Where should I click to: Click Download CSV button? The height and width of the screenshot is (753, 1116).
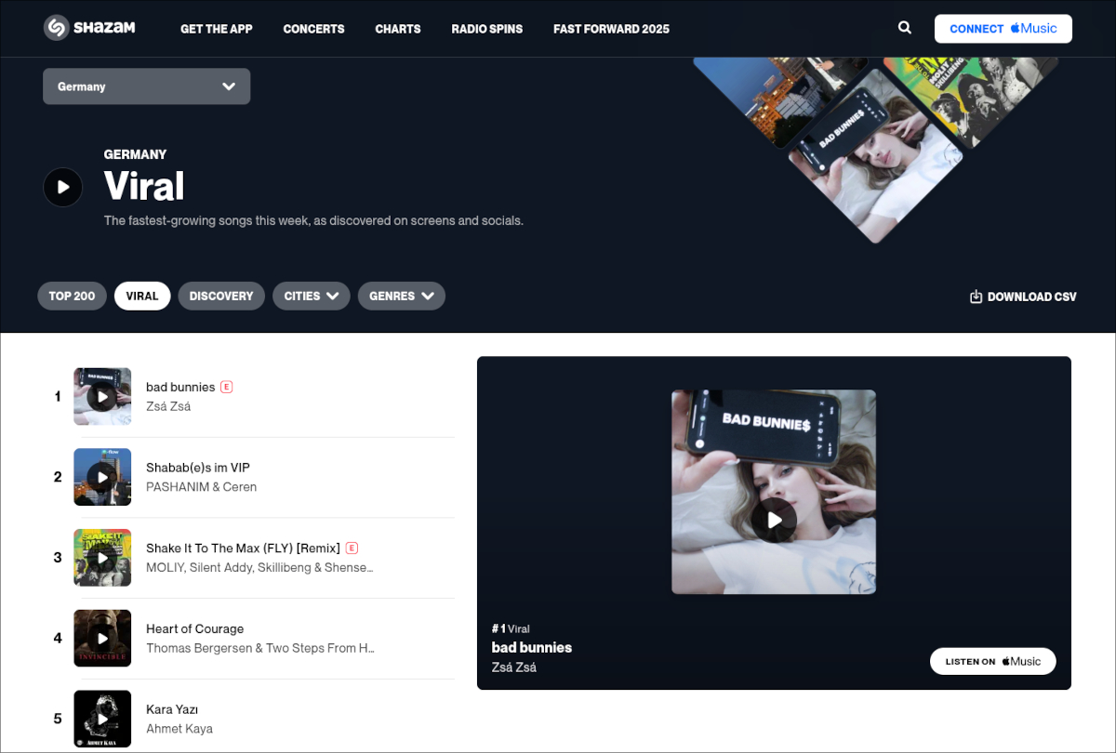pyautogui.click(x=1023, y=297)
